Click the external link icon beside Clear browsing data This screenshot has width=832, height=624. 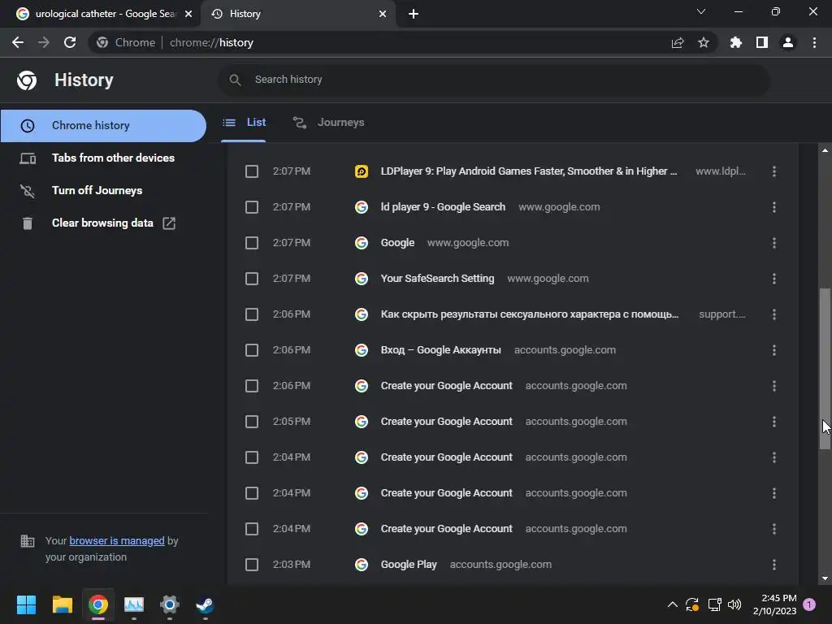tap(169, 223)
